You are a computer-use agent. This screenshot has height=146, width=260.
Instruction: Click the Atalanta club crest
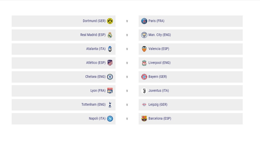[x=110, y=49]
